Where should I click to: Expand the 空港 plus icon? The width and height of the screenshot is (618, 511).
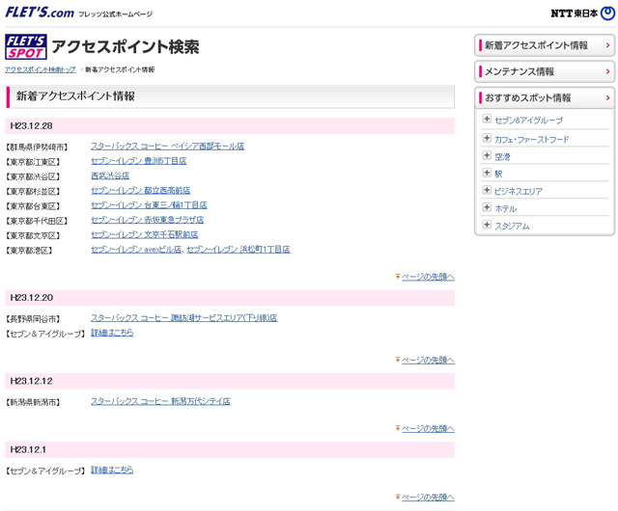pyautogui.click(x=487, y=155)
